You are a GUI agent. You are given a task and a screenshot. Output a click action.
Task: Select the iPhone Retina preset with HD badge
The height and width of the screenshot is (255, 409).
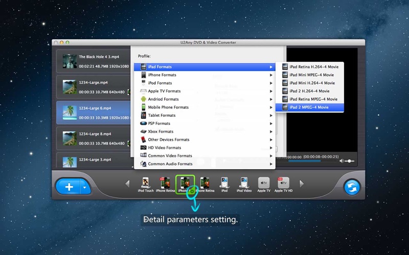click(165, 185)
